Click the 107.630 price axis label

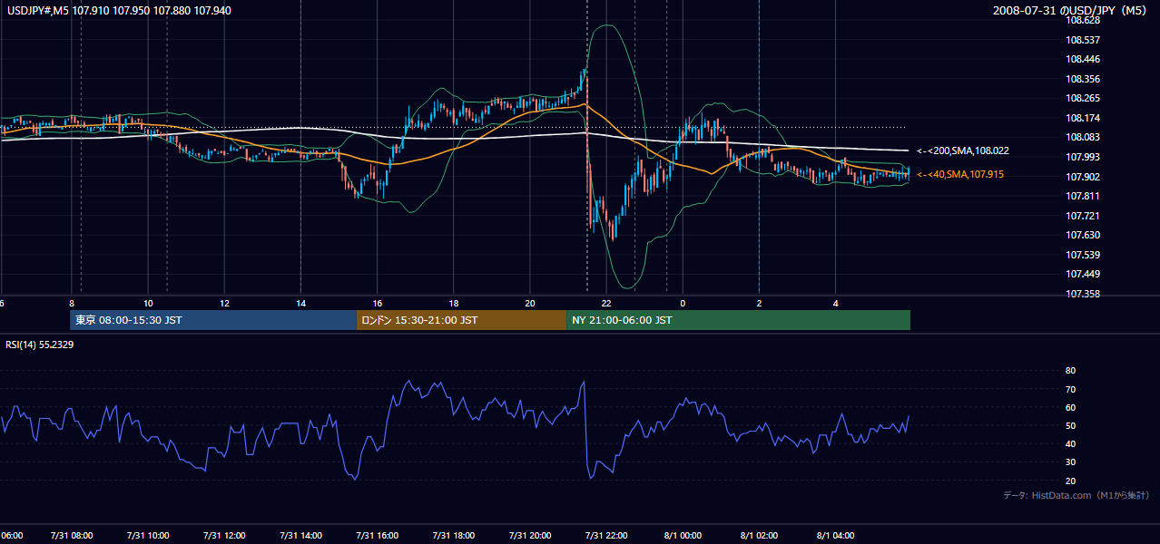(1084, 235)
